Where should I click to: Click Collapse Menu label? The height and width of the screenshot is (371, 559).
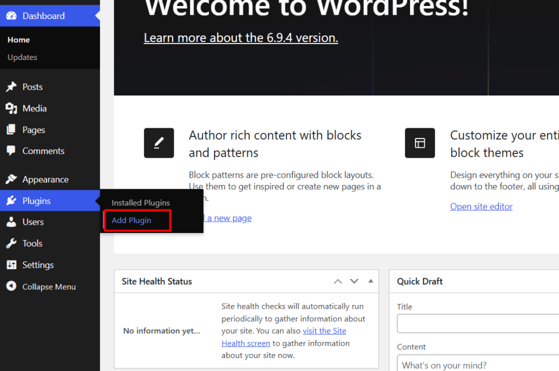coord(49,286)
